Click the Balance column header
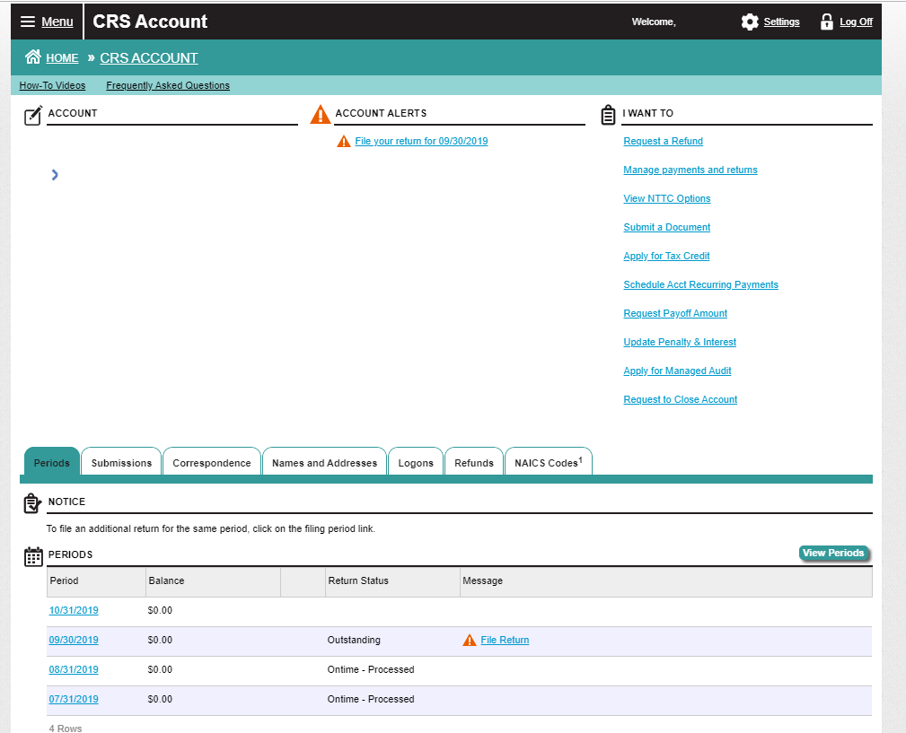 (213, 581)
